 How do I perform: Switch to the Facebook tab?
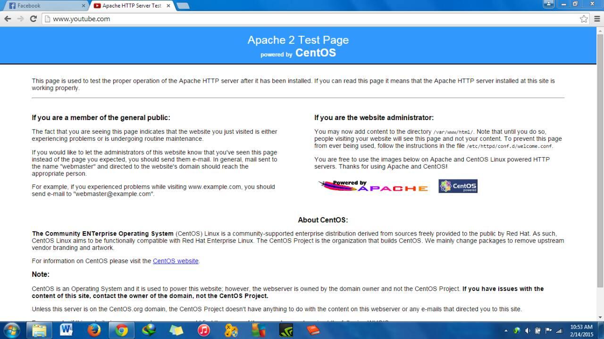45,6
